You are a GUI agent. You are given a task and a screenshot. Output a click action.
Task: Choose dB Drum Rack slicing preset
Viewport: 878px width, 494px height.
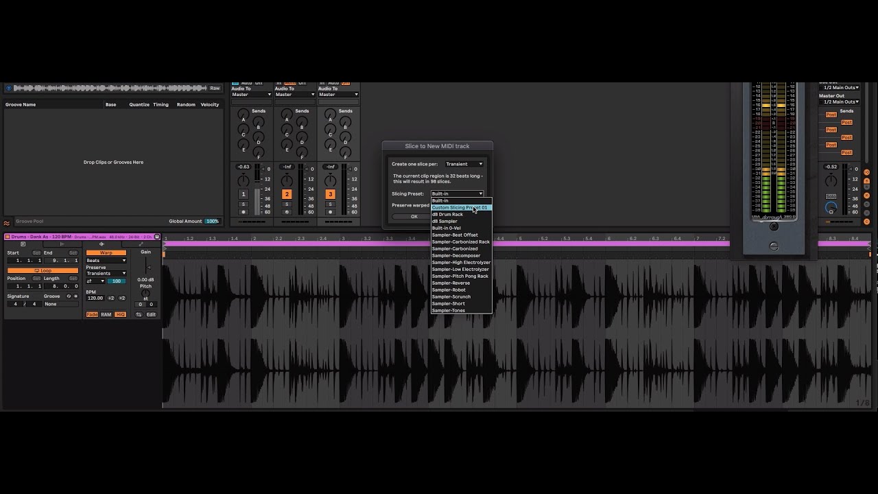tap(461, 214)
